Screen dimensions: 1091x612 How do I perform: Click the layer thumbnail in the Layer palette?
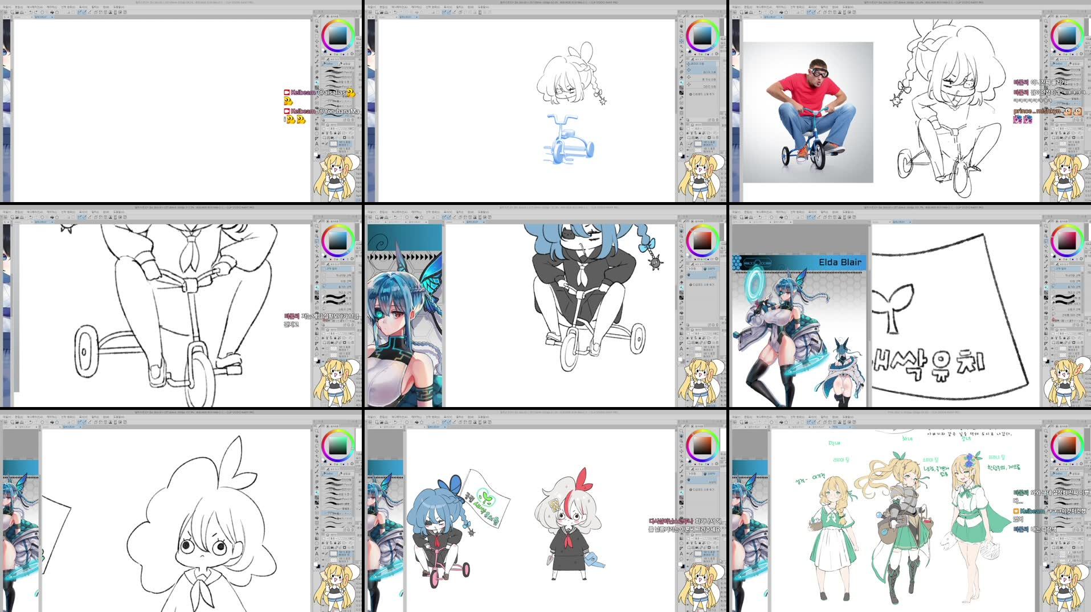tap(333, 143)
